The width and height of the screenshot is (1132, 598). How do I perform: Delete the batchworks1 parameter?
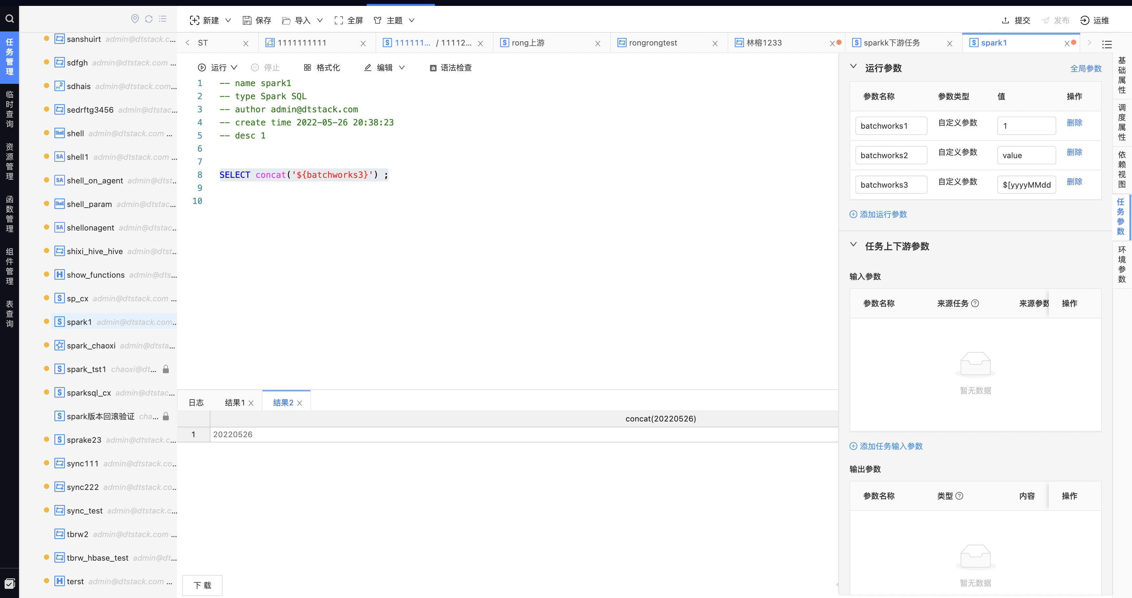coord(1074,122)
